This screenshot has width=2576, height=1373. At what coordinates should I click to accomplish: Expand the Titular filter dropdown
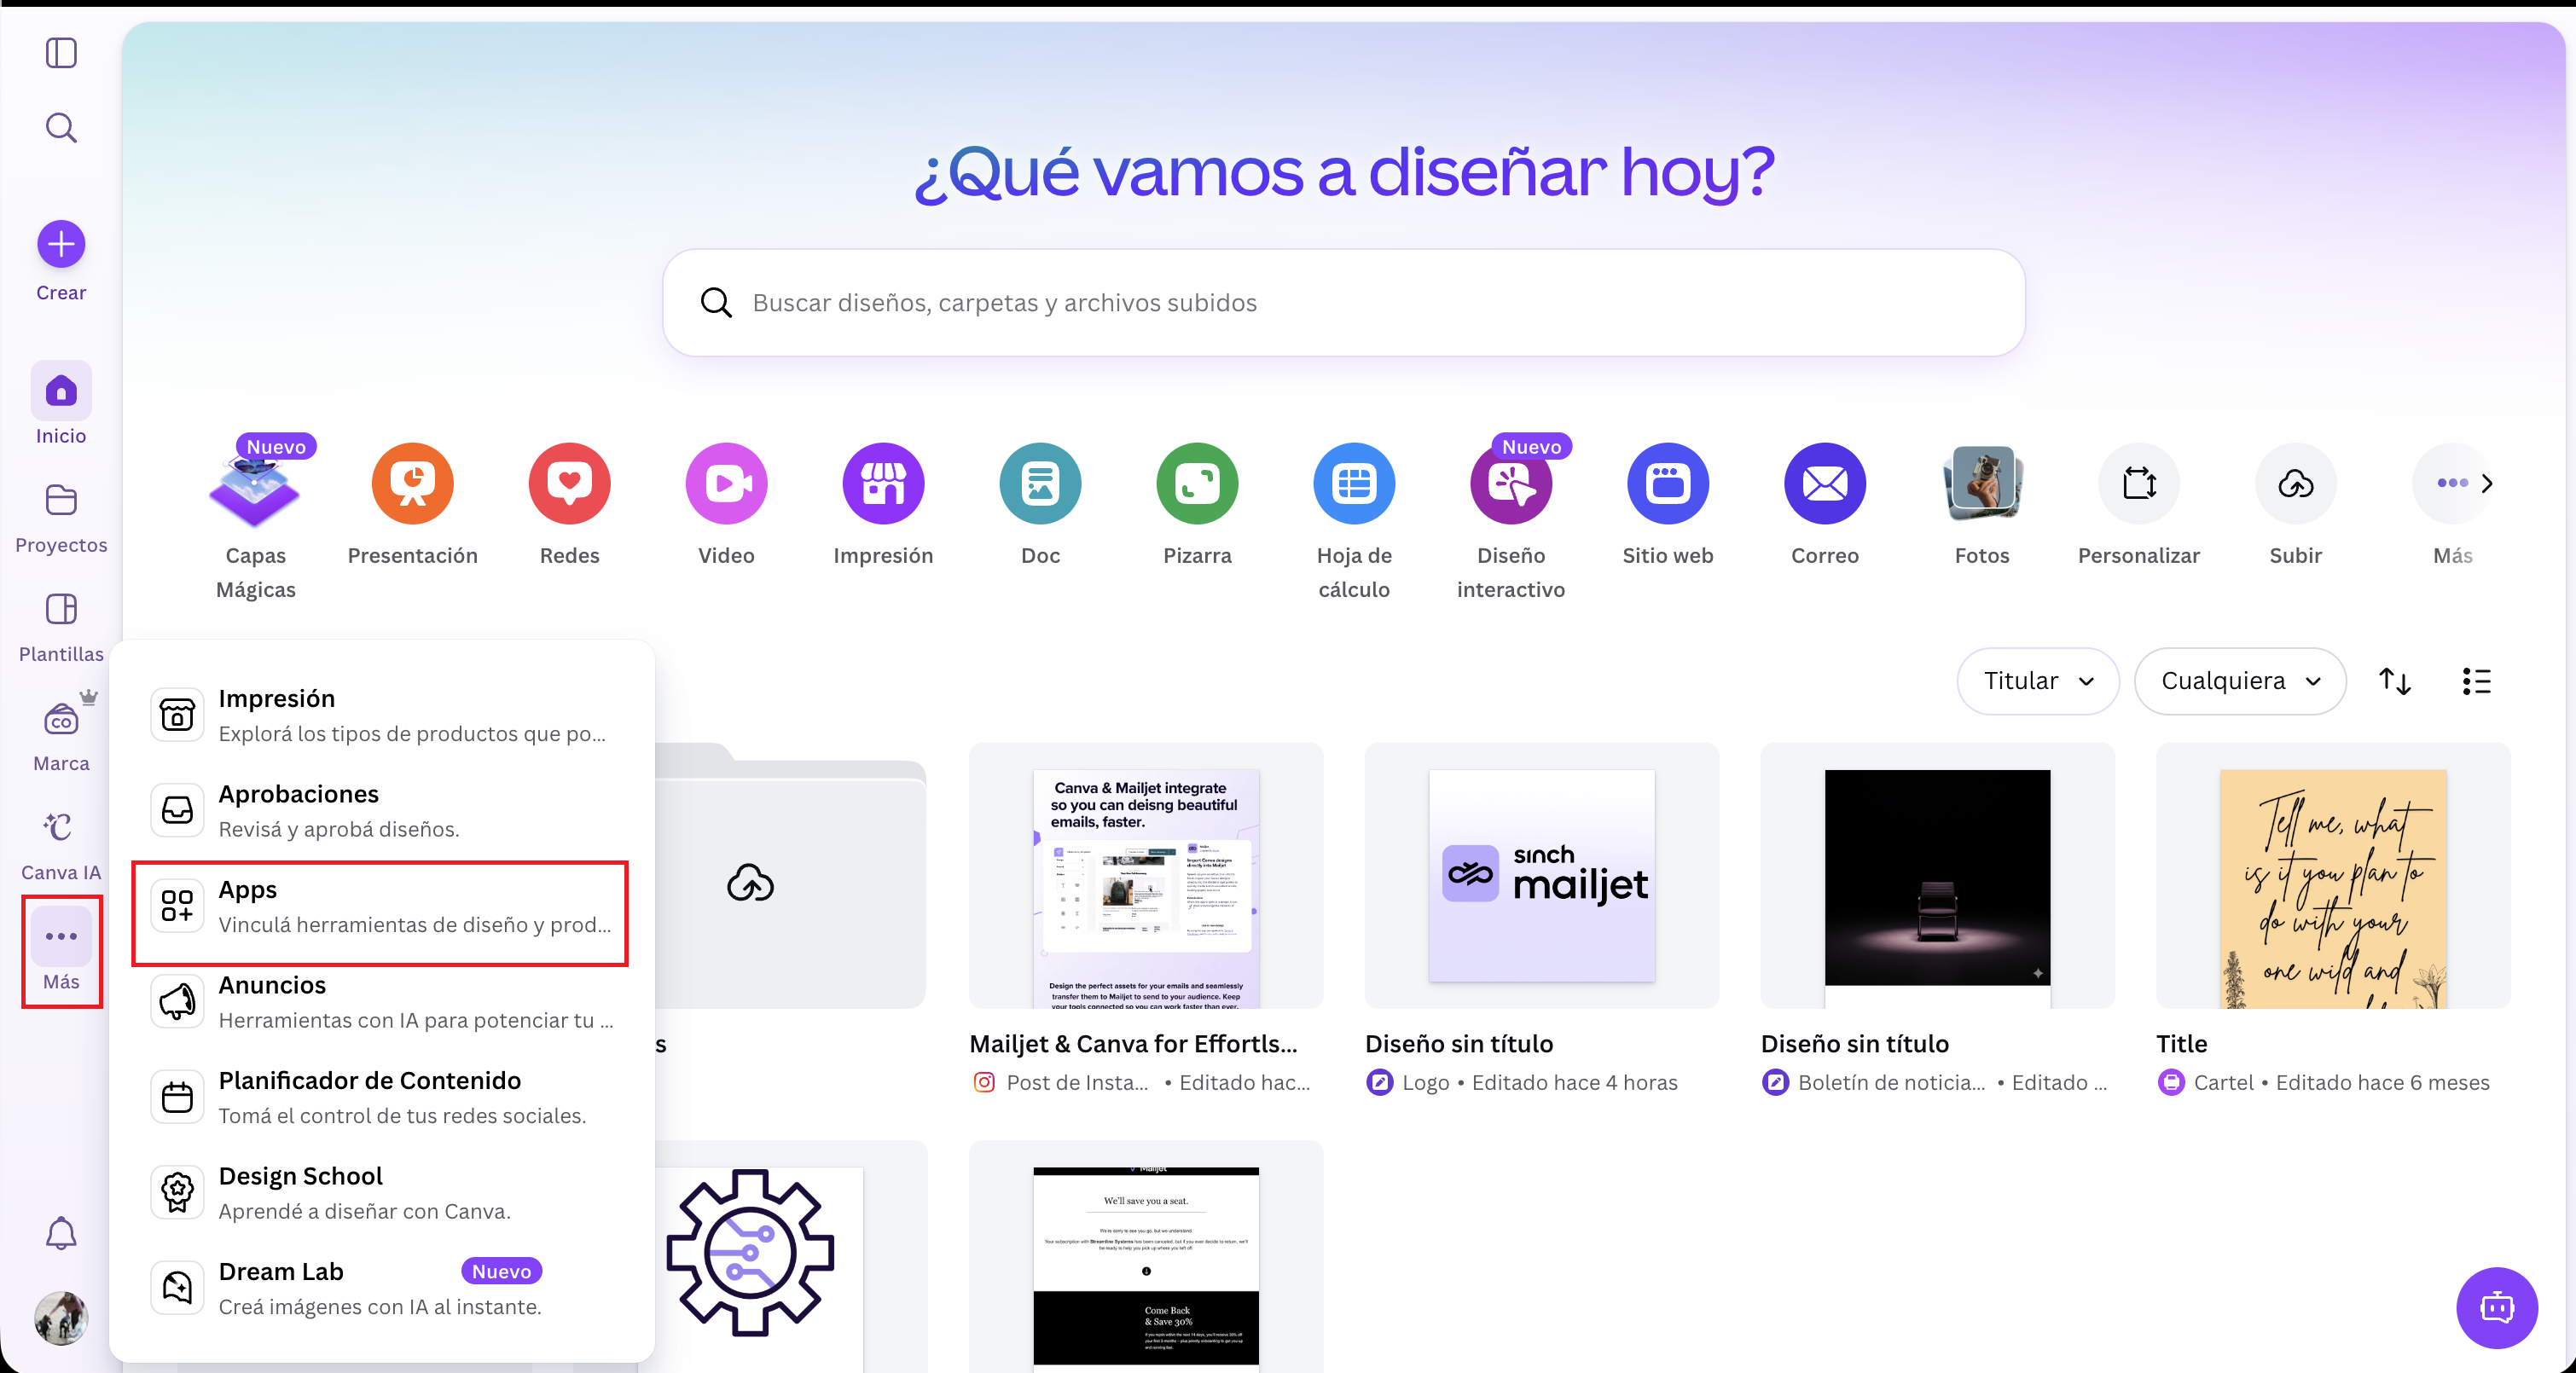pyautogui.click(x=2037, y=681)
